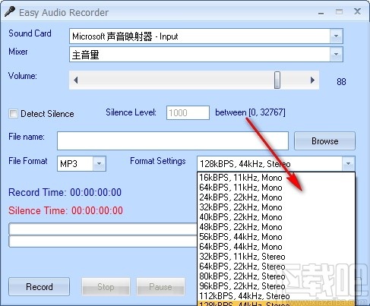Close the Easy Audio Recorder window

point(357,11)
